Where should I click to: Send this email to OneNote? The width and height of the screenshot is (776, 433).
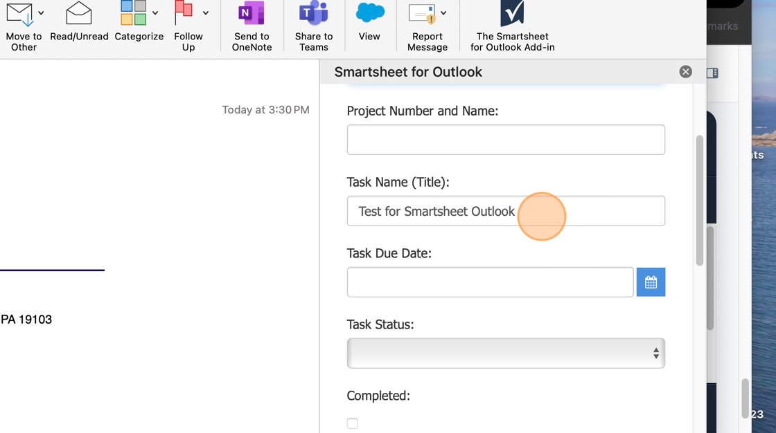click(x=252, y=26)
